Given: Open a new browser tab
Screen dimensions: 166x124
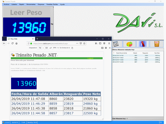Looking at the screenshot, I should [37, 39].
